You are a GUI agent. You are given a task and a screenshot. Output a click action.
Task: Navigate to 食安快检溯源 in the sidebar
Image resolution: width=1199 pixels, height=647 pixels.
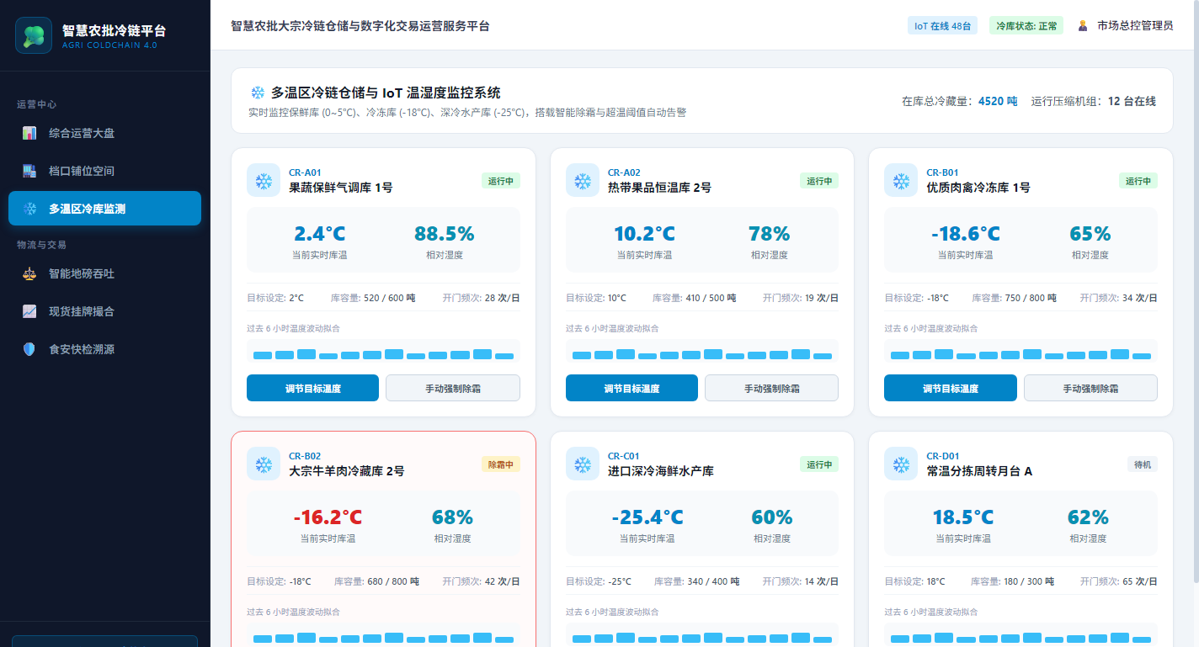104,349
